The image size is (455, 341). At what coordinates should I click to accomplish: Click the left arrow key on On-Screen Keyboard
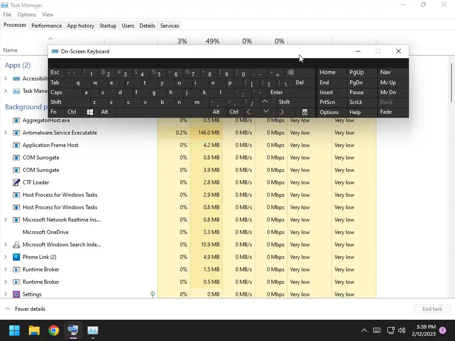[248, 112]
